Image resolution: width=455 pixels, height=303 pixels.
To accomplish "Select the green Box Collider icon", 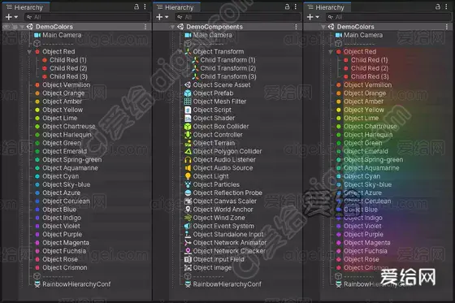I will pyautogui.click(x=188, y=127).
